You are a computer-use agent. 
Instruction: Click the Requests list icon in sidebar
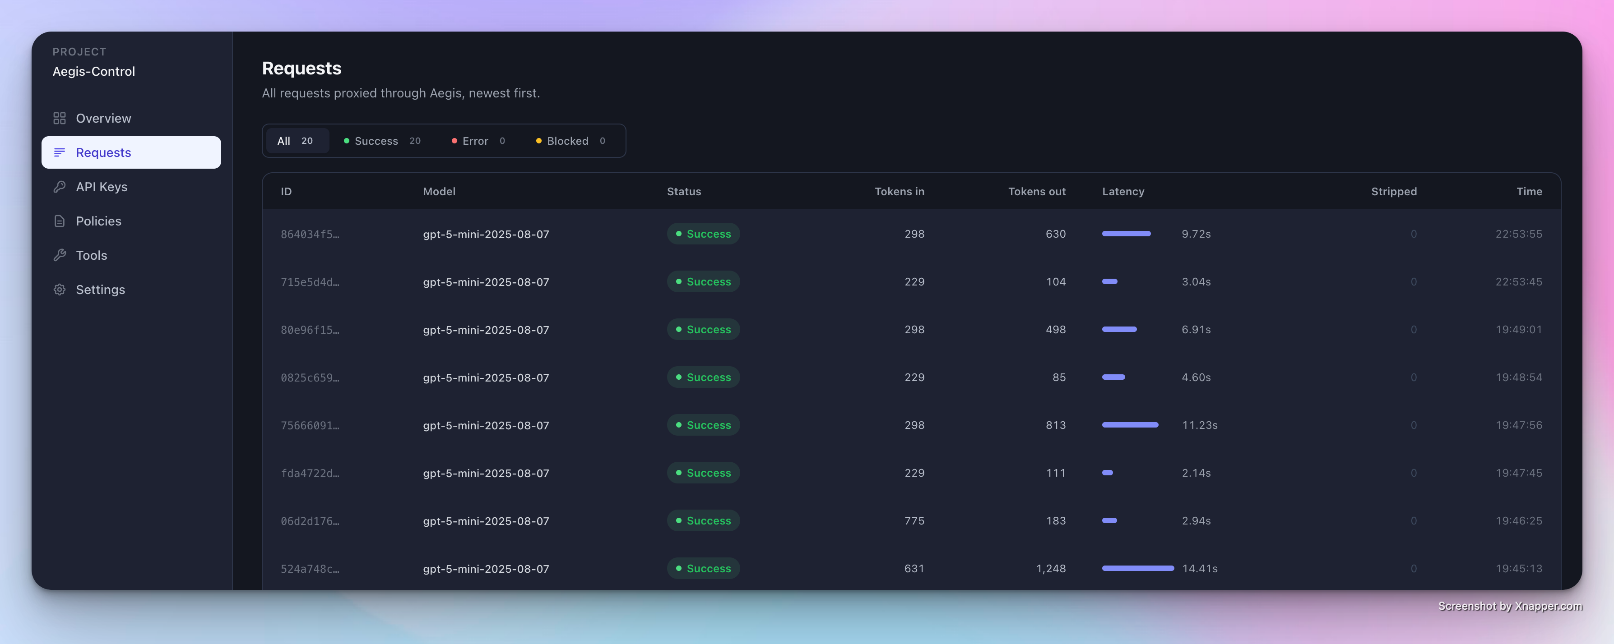click(x=60, y=152)
